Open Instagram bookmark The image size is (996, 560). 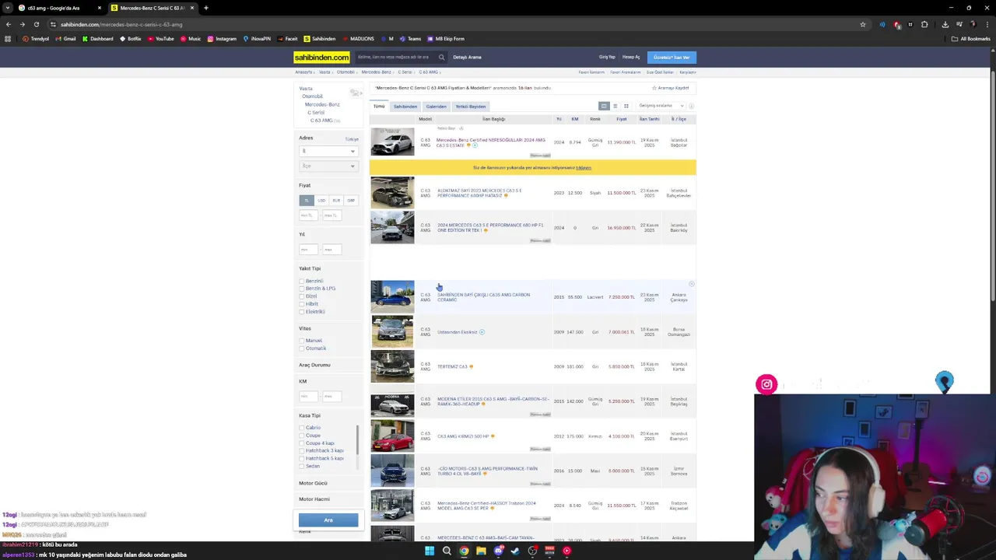point(222,39)
